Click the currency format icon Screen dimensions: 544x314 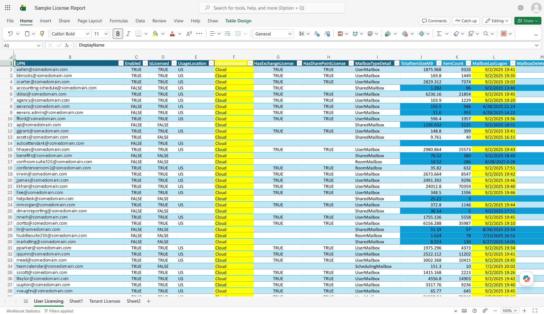pyautogui.click(x=302, y=34)
